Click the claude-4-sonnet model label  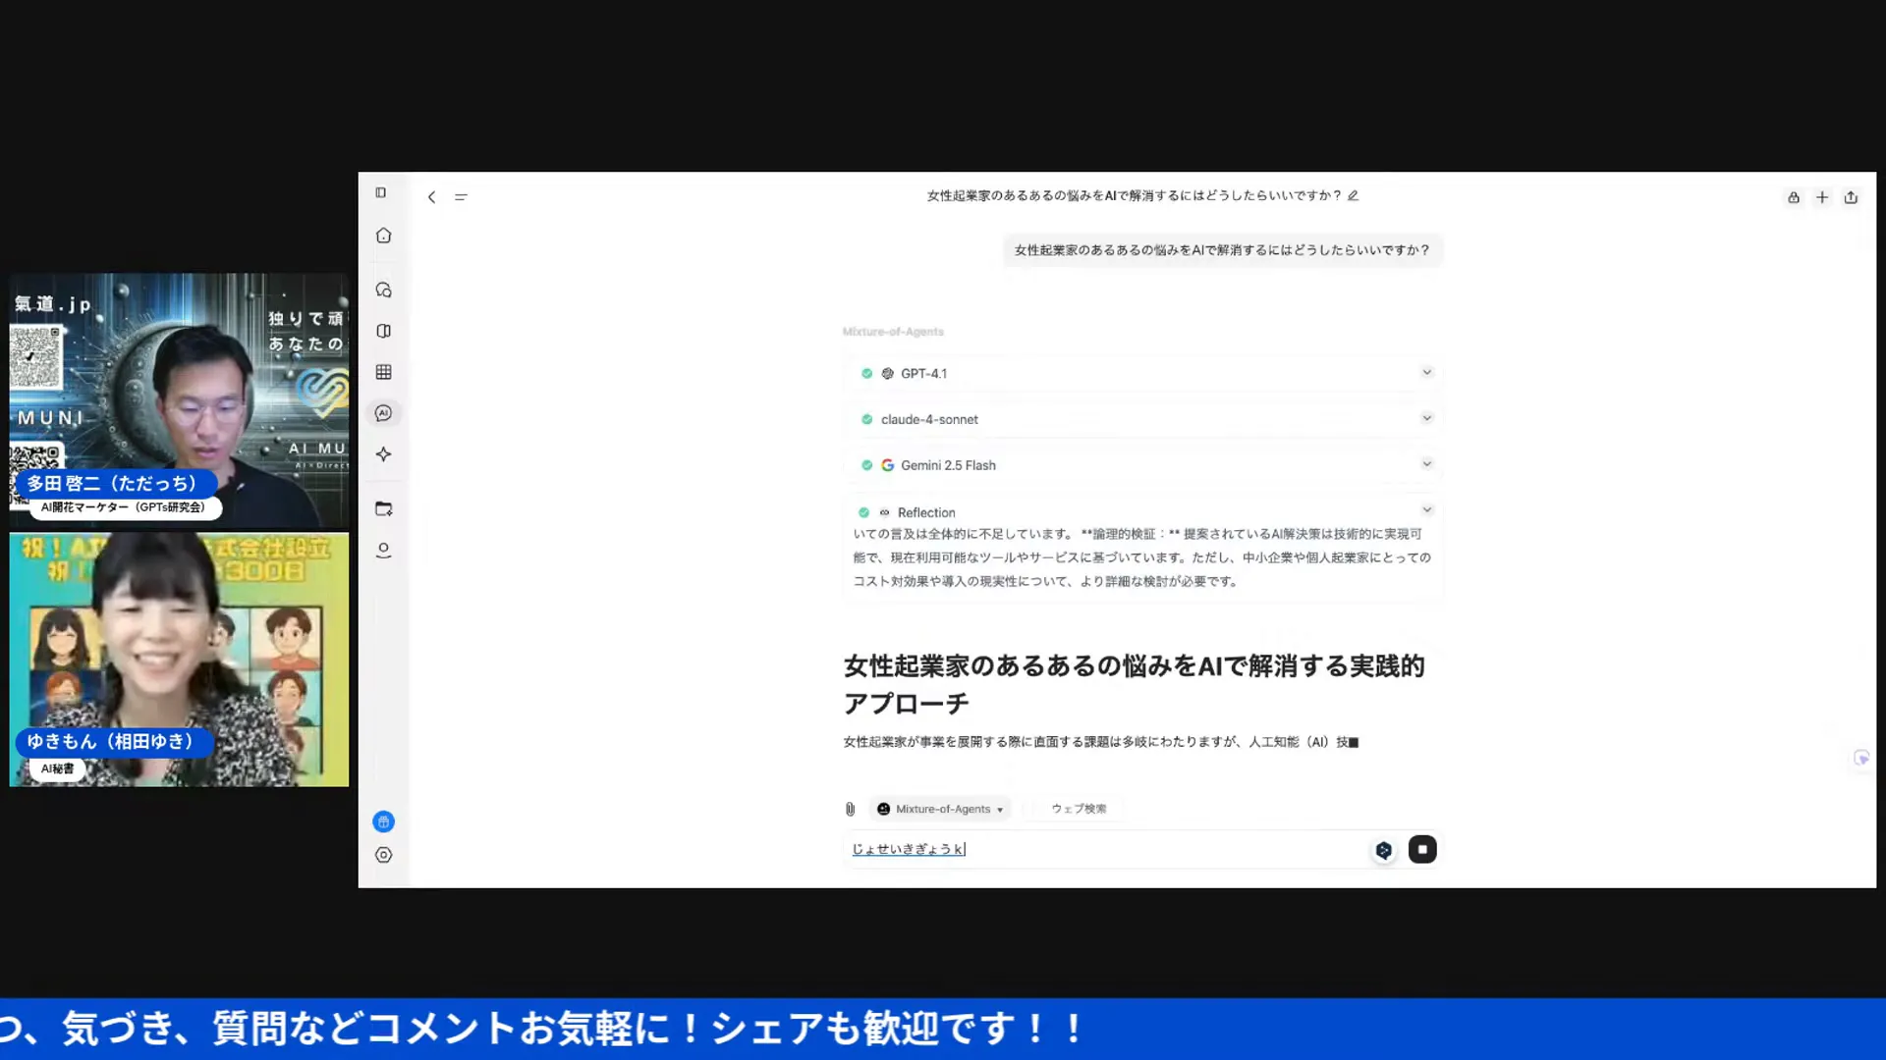coord(929,420)
